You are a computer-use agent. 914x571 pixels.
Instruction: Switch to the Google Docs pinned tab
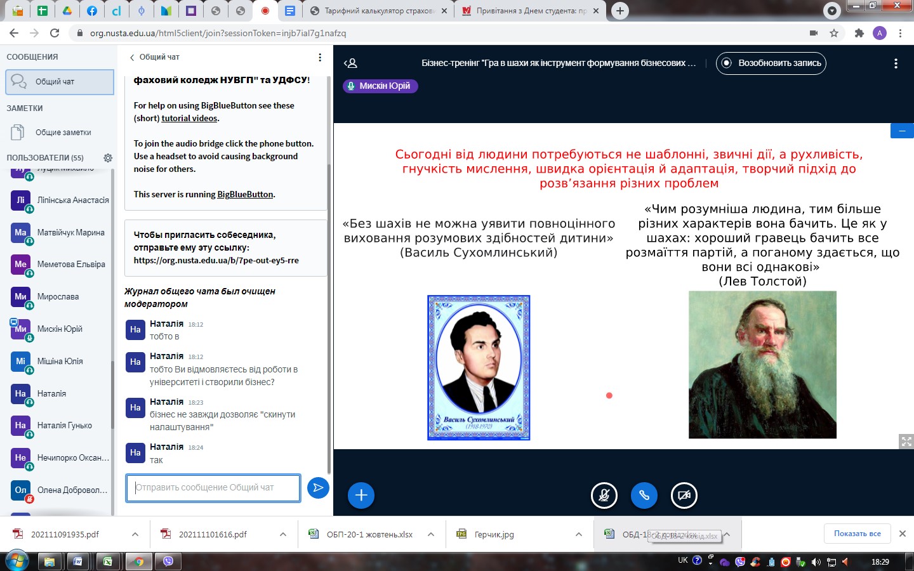point(289,11)
